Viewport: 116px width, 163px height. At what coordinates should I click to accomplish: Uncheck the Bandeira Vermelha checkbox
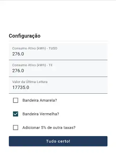(16, 114)
